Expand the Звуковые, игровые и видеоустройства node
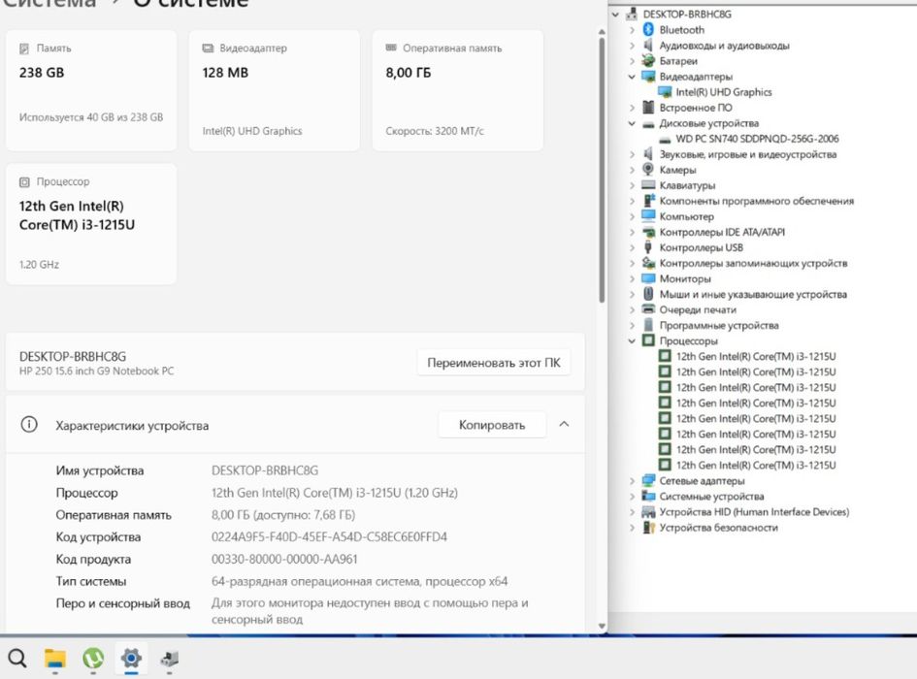 [x=632, y=154]
